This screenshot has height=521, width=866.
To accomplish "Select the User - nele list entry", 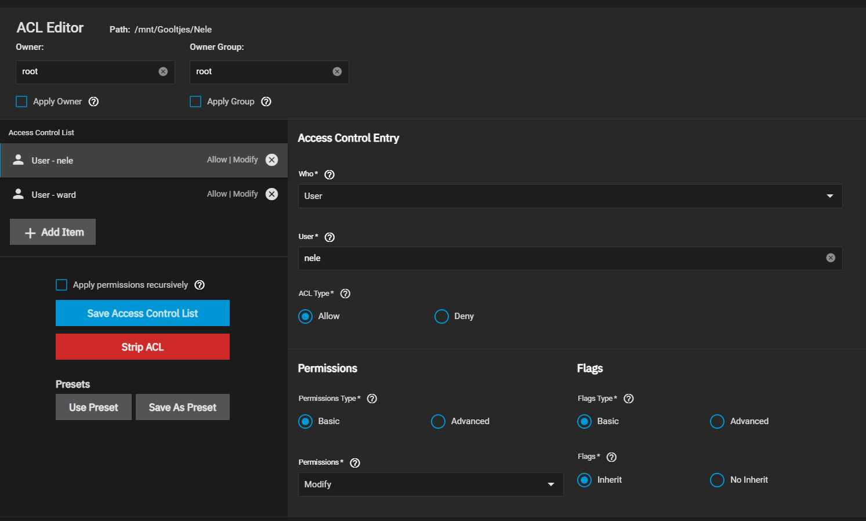I will (x=144, y=160).
